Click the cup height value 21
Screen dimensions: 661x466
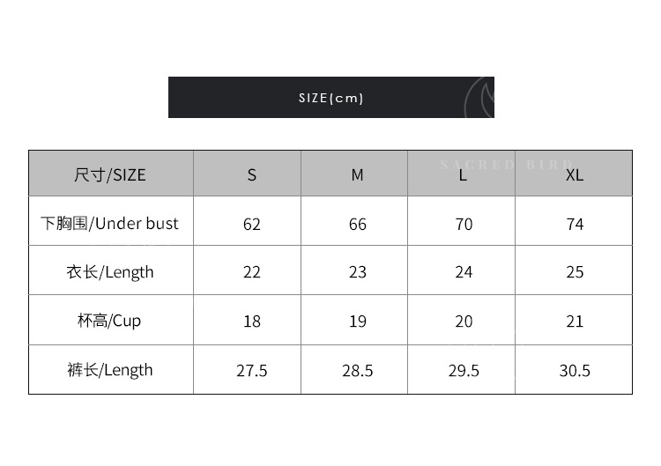(x=575, y=322)
